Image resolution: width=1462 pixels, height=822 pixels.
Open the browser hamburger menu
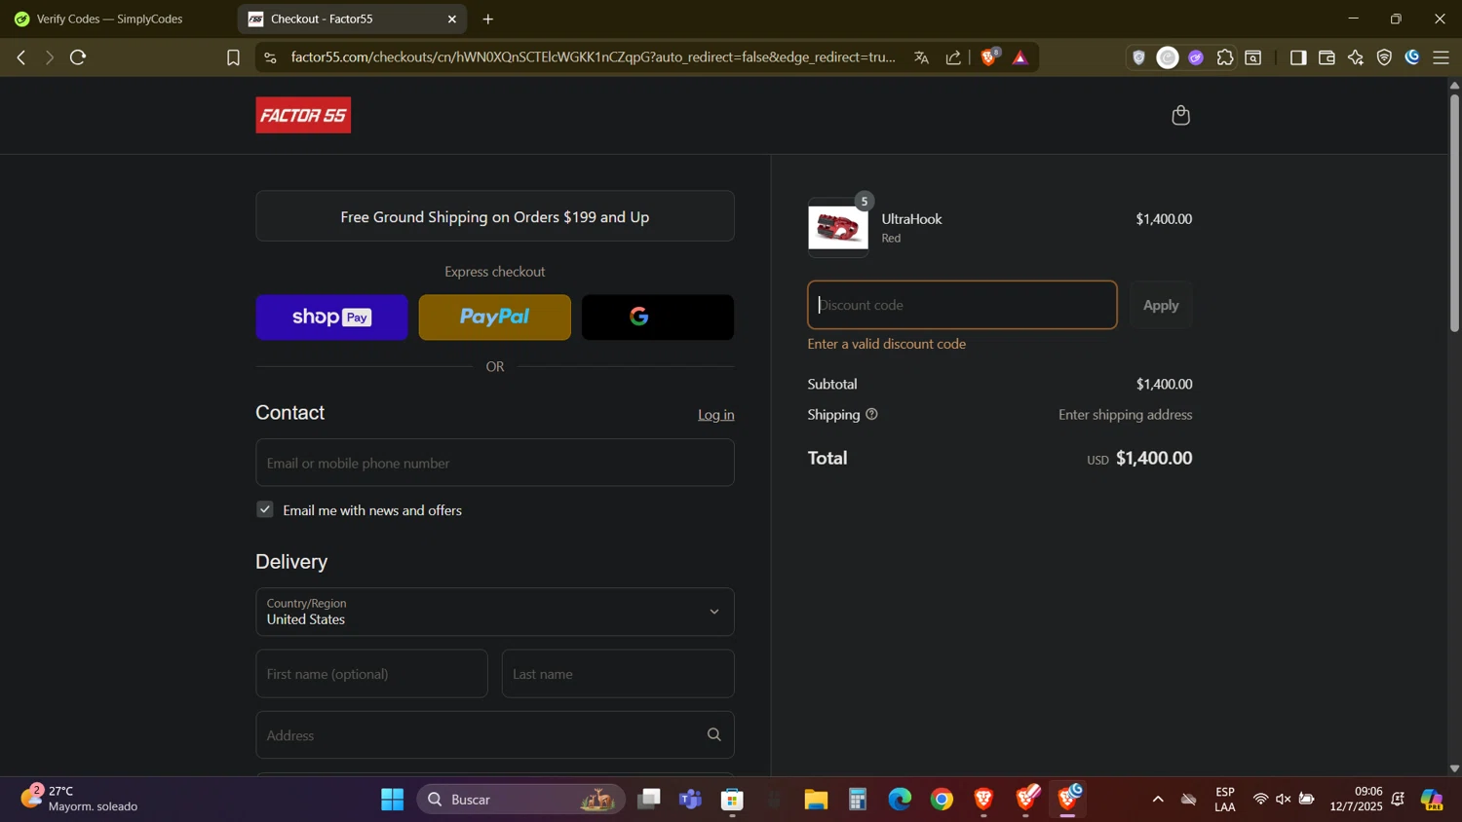coord(1442,57)
